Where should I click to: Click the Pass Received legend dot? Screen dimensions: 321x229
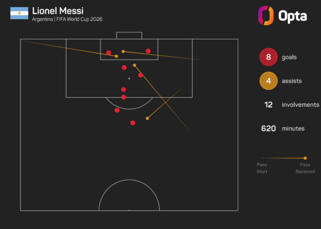(305, 158)
